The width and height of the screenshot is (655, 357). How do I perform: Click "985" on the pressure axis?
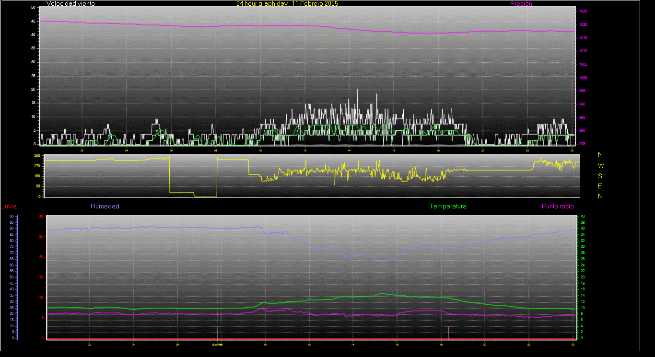tap(582, 117)
